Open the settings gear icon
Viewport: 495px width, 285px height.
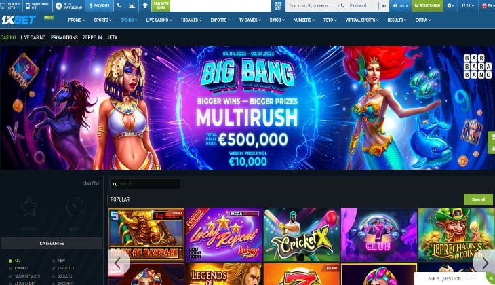[x=450, y=5]
